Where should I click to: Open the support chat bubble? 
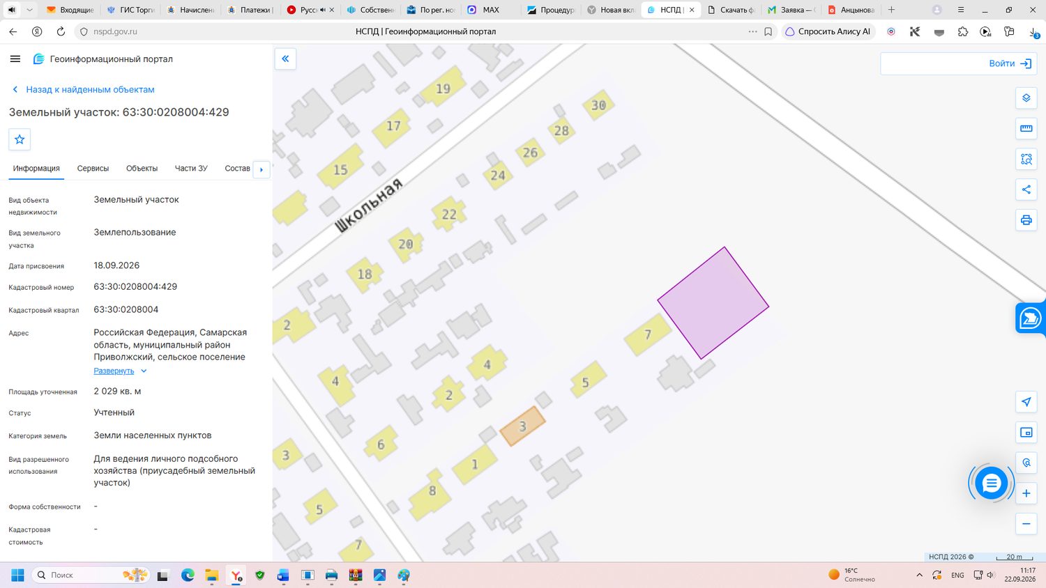(x=991, y=483)
